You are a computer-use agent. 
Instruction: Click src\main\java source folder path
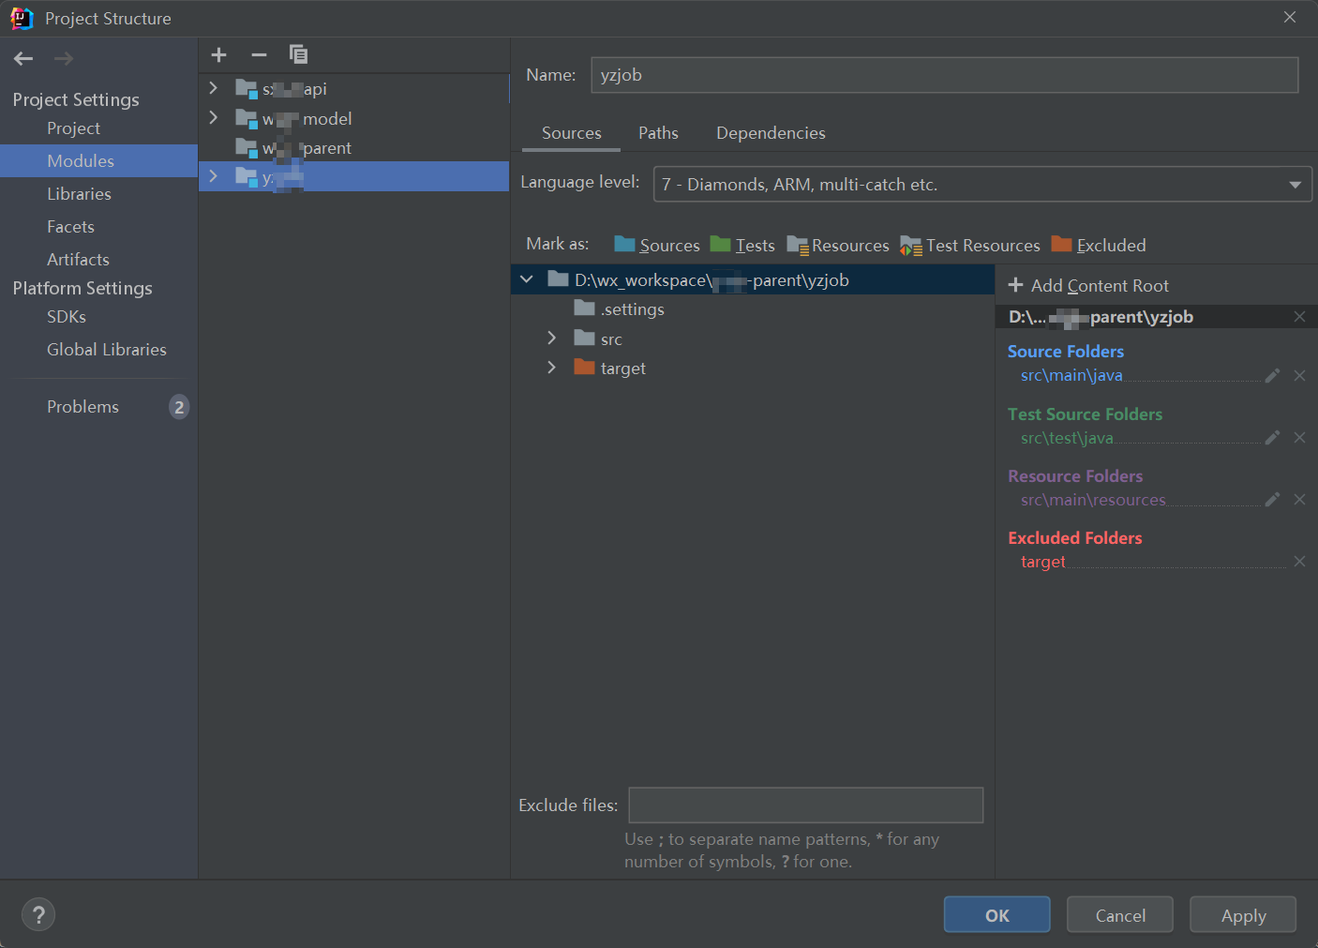coord(1071,375)
